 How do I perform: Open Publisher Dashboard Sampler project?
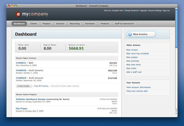click(31, 99)
